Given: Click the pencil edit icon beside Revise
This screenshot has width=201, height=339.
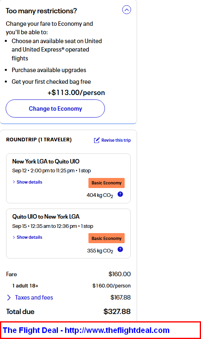Looking at the screenshot, I should 97,140.
